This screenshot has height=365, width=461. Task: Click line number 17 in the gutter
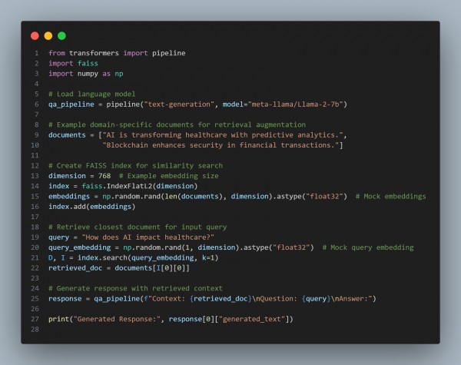35,217
